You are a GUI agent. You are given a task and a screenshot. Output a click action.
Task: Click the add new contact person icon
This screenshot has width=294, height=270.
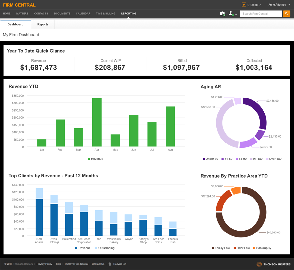[x=231, y=14]
